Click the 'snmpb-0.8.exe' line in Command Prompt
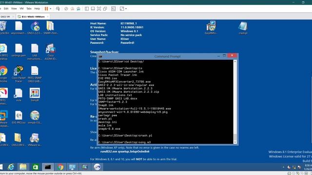 109,129
